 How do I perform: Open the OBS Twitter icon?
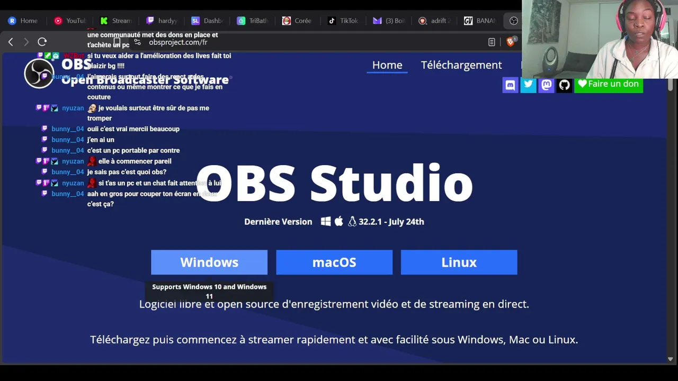(528, 85)
